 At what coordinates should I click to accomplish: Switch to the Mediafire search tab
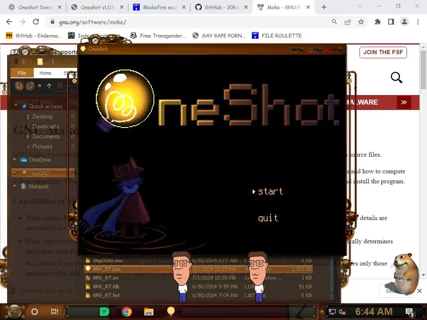pos(159,7)
